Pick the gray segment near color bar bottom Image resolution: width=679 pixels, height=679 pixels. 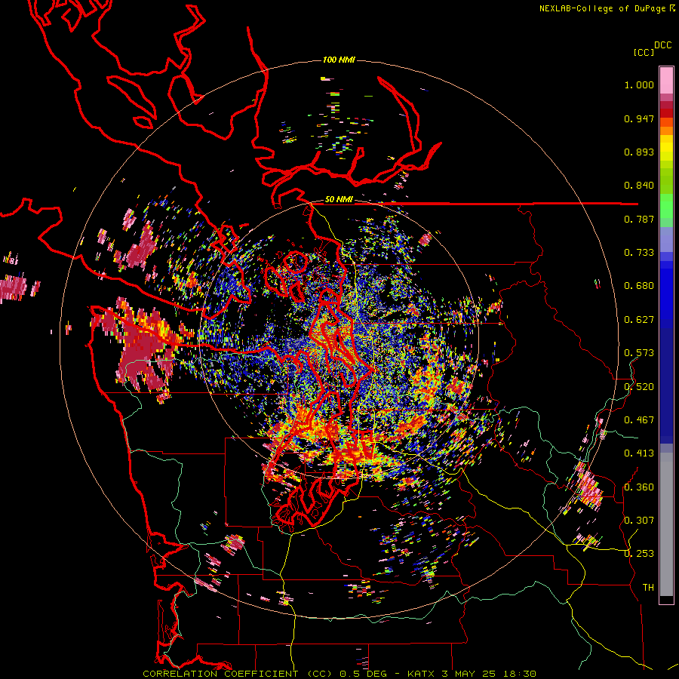click(x=666, y=524)
